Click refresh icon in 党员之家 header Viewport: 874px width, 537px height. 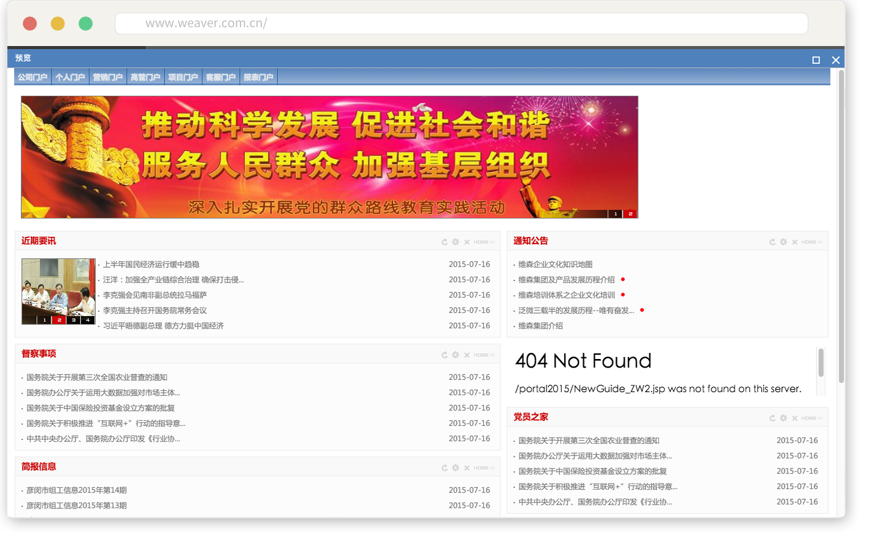tap(772, 419)
